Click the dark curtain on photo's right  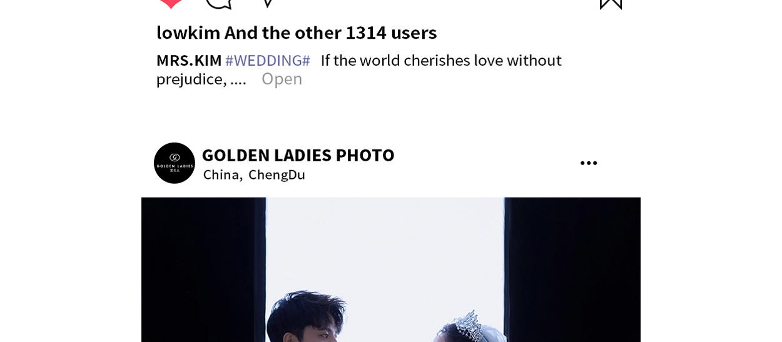tap(572, 269)
